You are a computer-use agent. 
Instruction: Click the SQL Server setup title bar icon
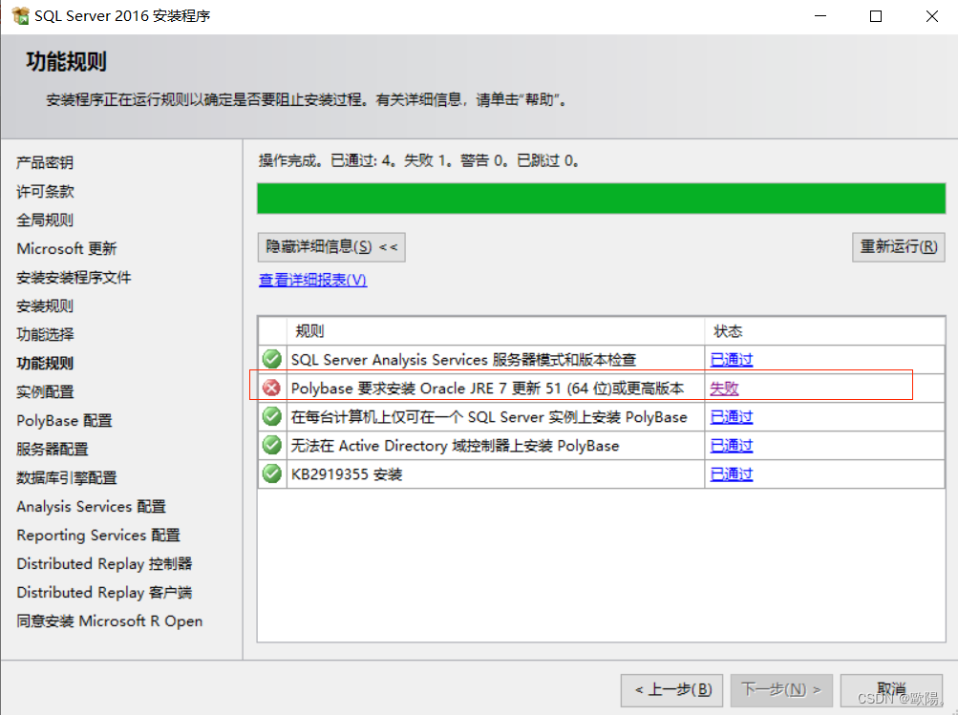(x=20, y=15)
